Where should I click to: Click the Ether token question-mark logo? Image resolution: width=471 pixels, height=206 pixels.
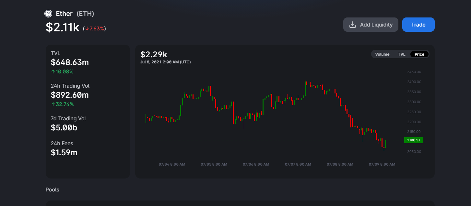coord(48,14)
